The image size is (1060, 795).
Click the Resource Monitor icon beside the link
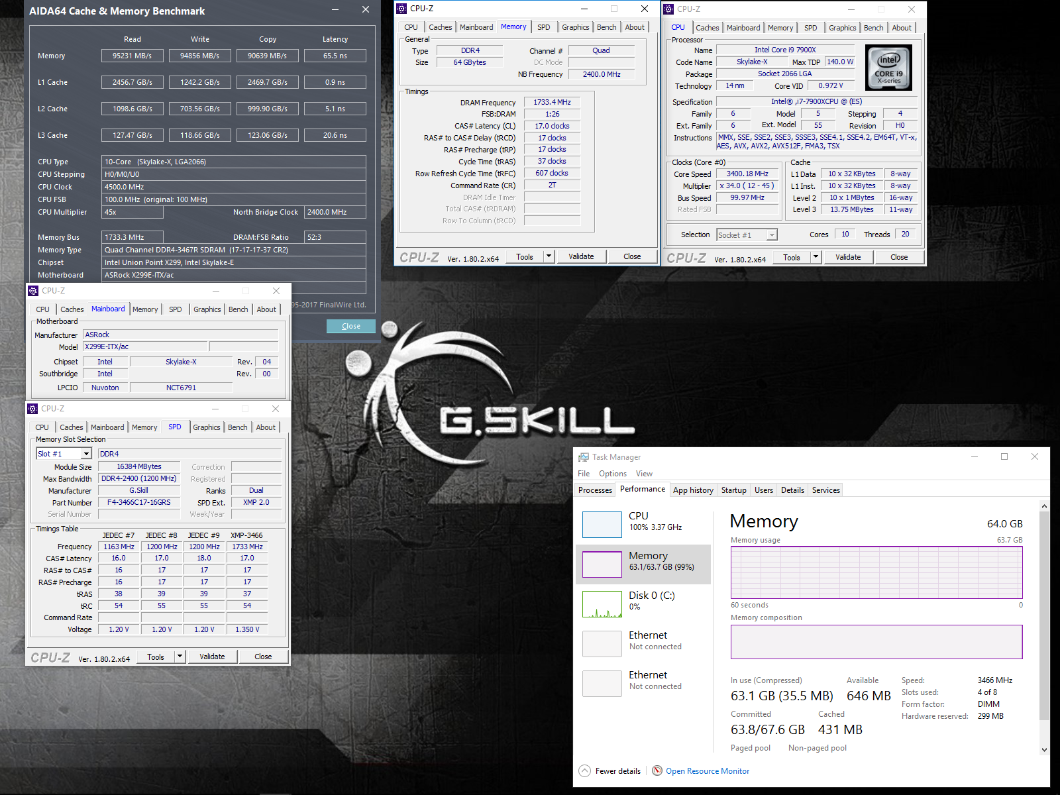(657, 770)
